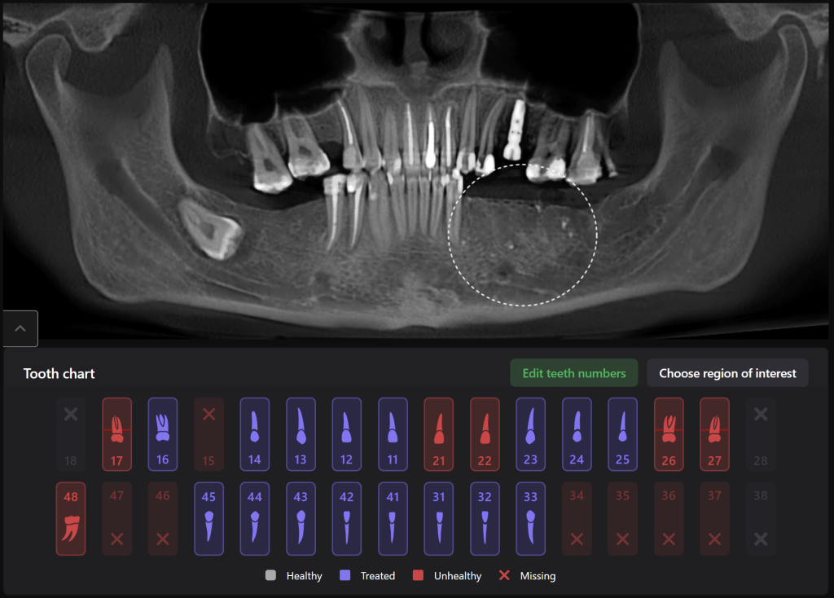
Task: Click the dashed region circle on the X-ray
Action: pos(520,235)
